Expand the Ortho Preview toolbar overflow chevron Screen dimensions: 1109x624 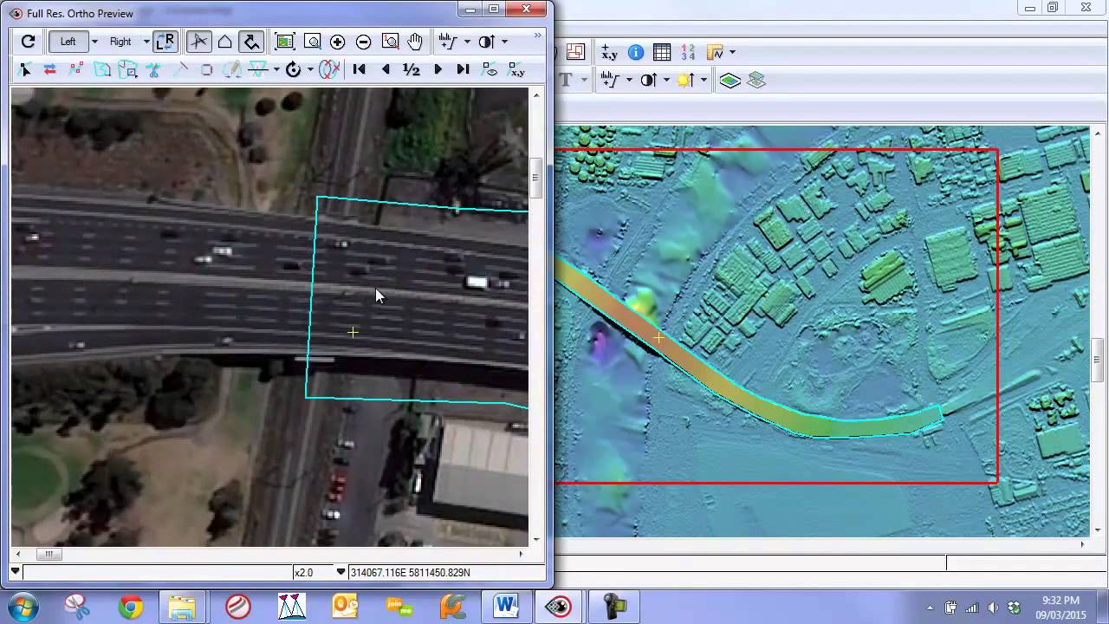(538, 36)
